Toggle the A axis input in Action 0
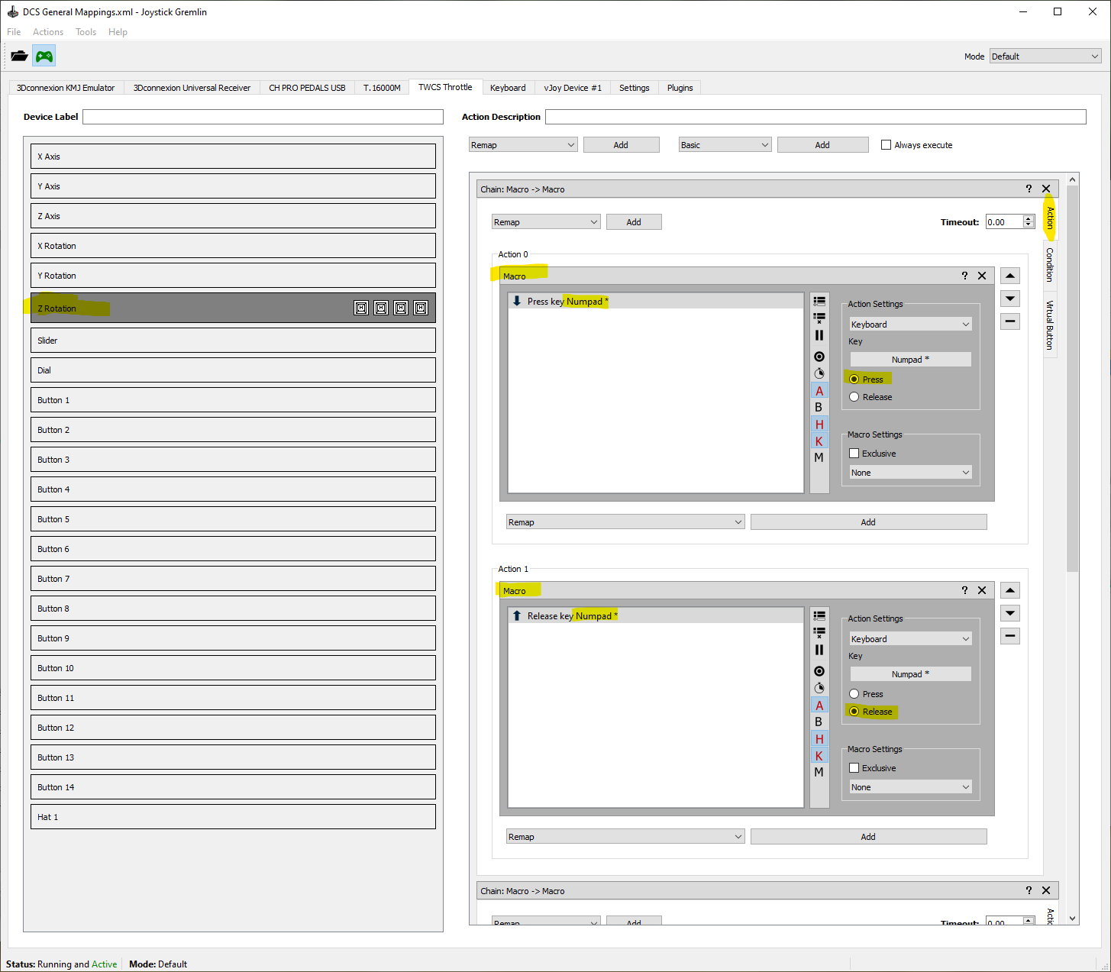The height and width of the screenshot is (972, 1111). 819,390
